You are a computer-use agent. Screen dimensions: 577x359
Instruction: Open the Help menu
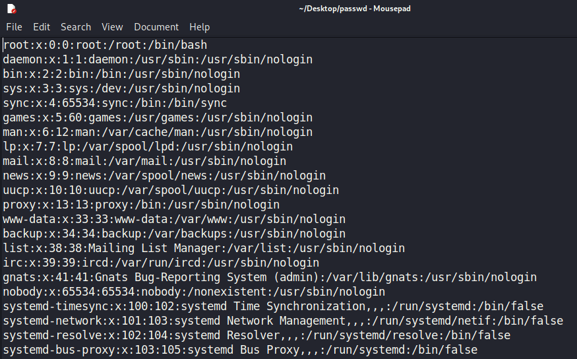coord(199,27)
